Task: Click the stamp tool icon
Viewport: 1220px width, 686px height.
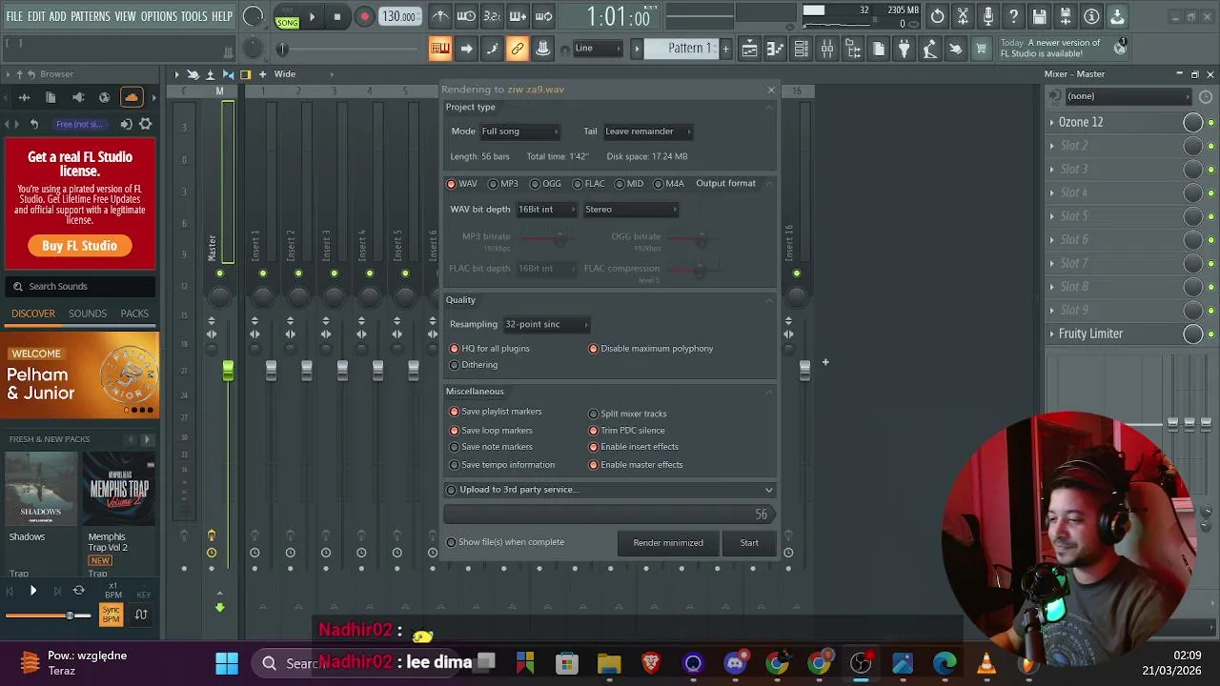Action: click(543, 49)
